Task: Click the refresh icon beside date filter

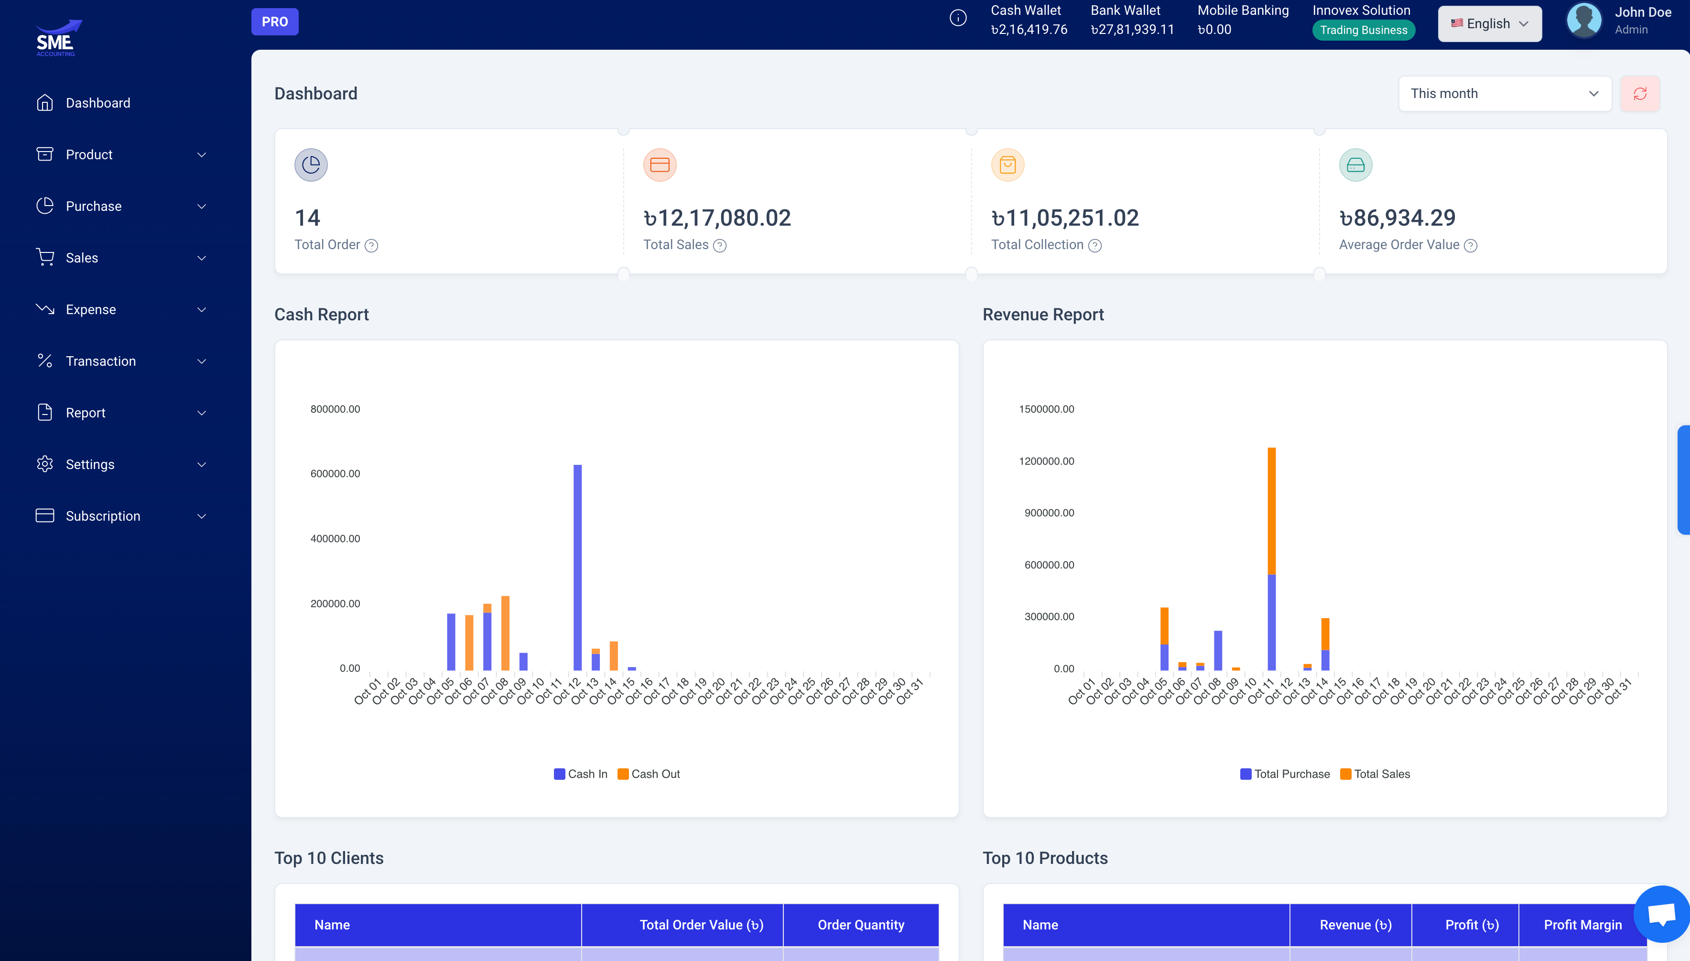Action: [x=1640, y=93]
